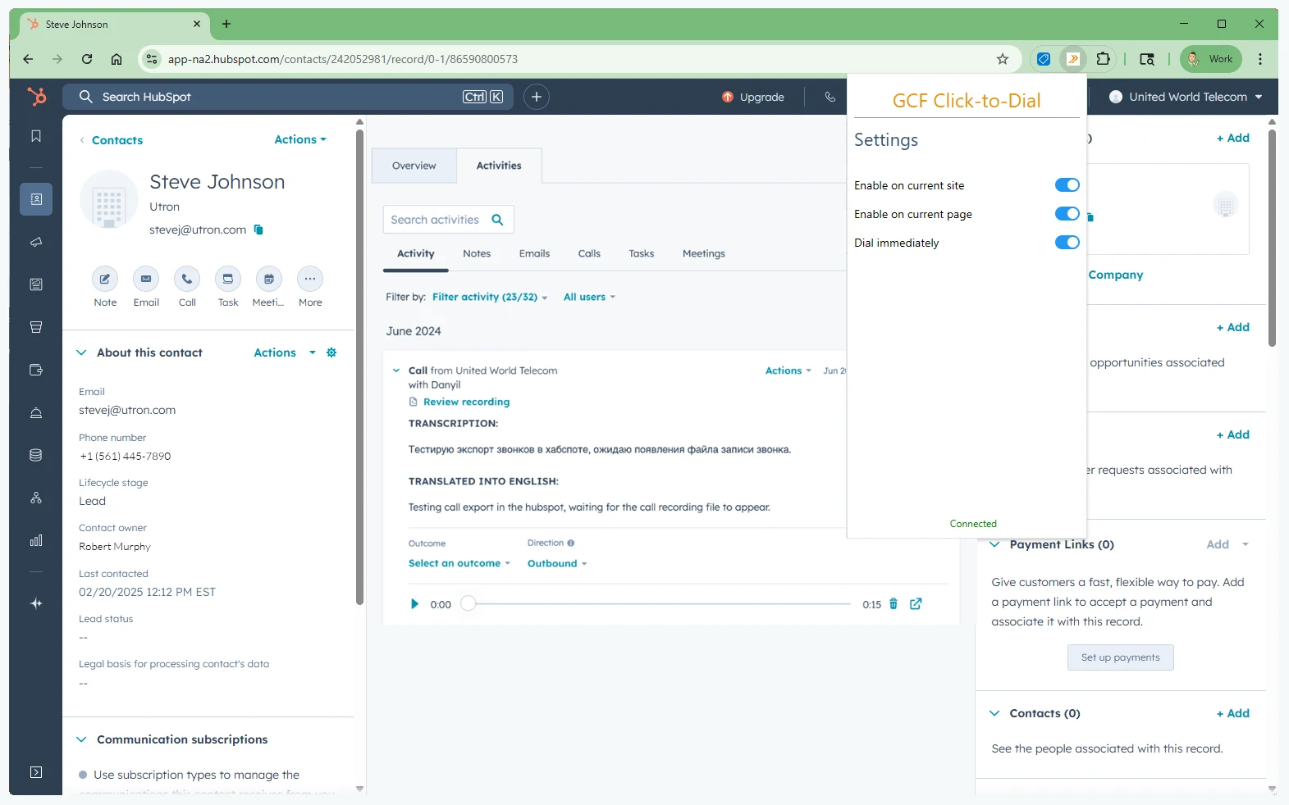Image resolution: width=1289 pixels, height=805 pixels.
Task: Collapse Contacts (0) section chevron
Action: pos(994,713)
